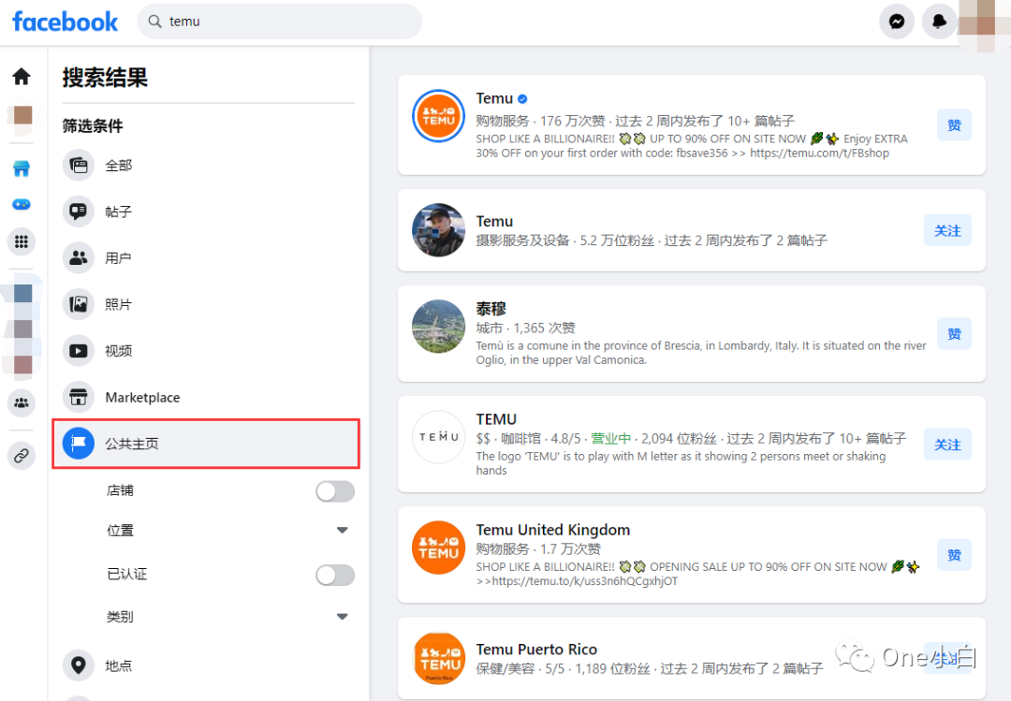Open Gaming icon in left rail

pos(22,204)
